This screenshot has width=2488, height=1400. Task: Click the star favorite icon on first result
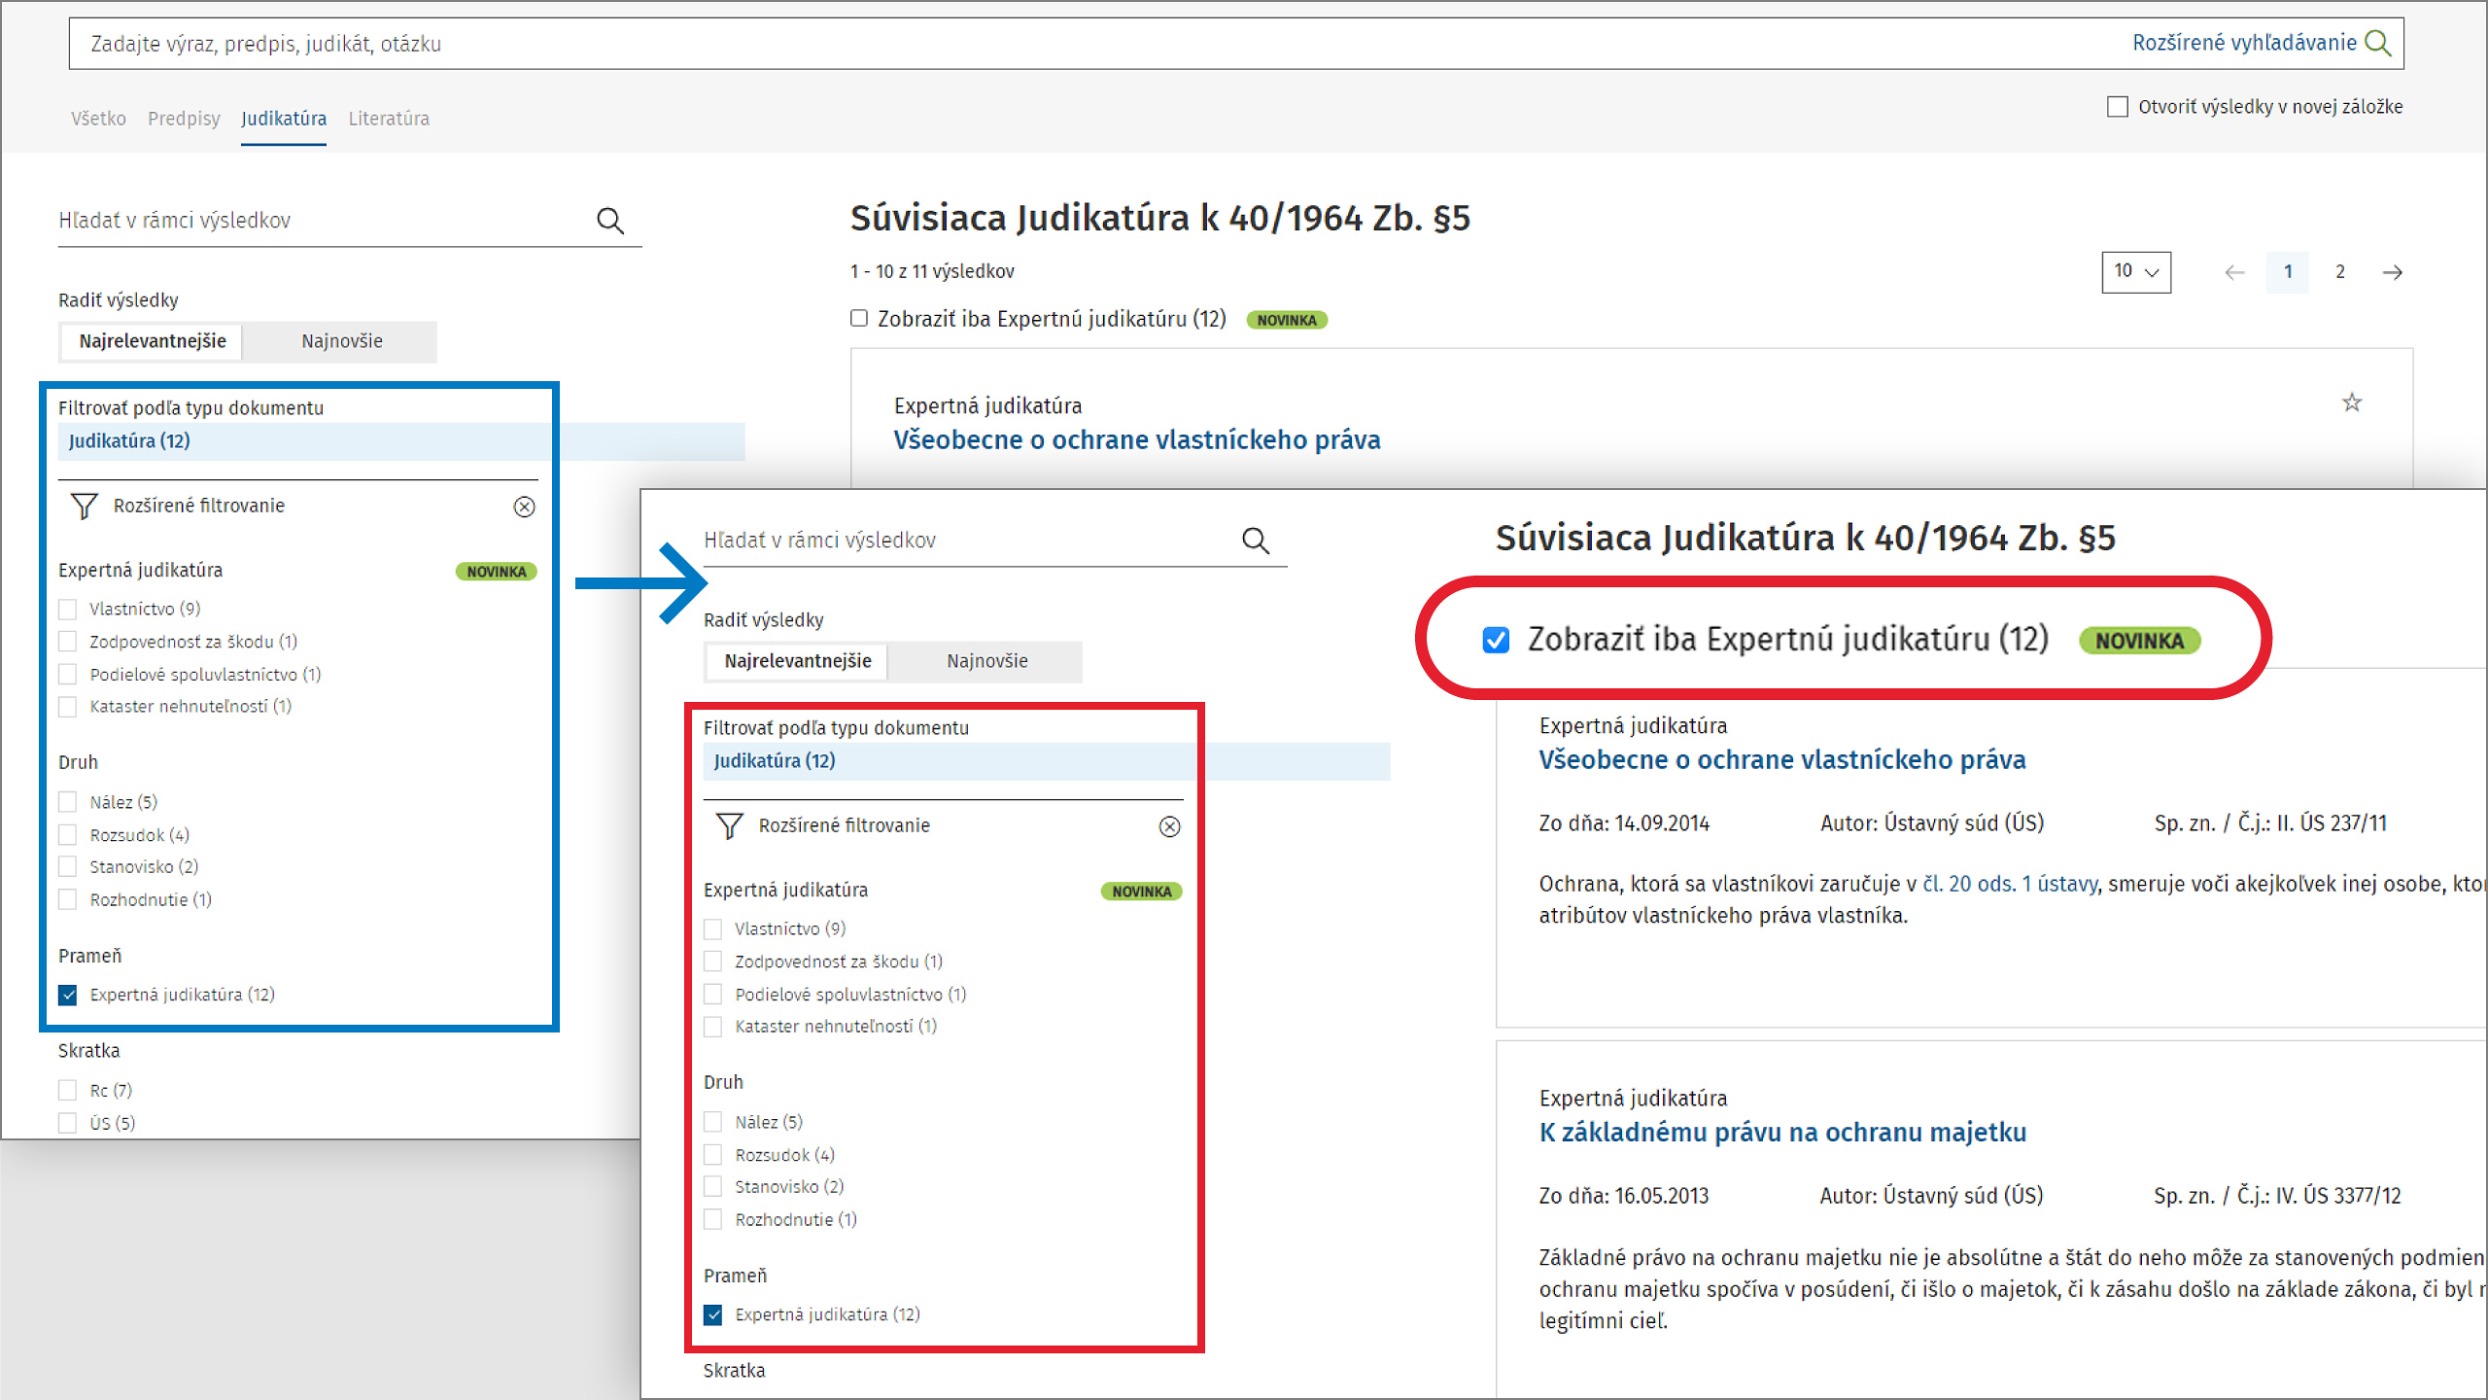click(x=2351, y=402)
